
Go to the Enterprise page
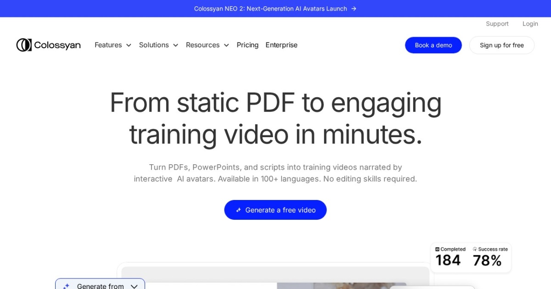coord(281,45)
